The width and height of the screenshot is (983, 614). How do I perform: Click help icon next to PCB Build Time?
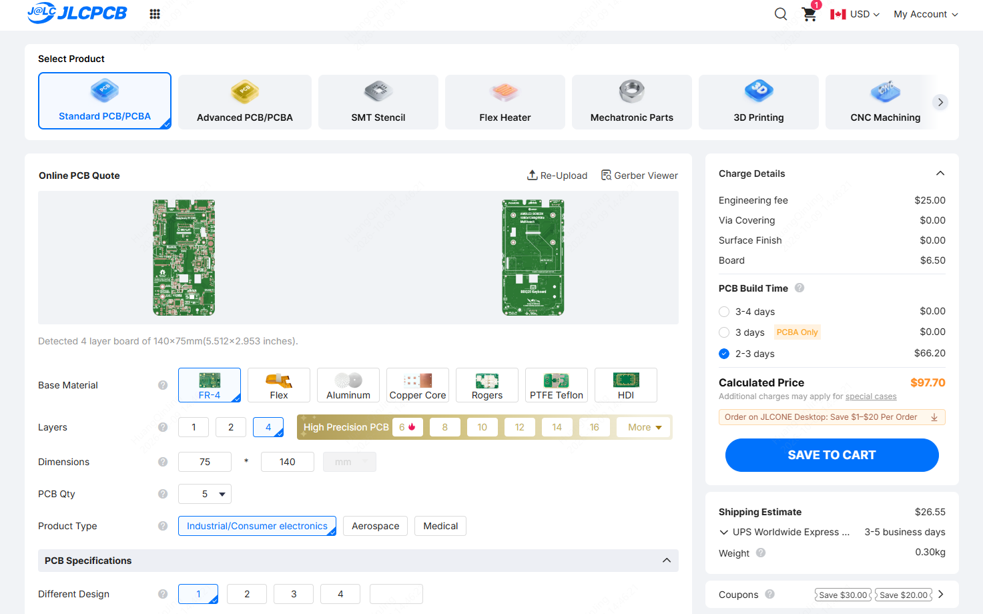[799, 288]
